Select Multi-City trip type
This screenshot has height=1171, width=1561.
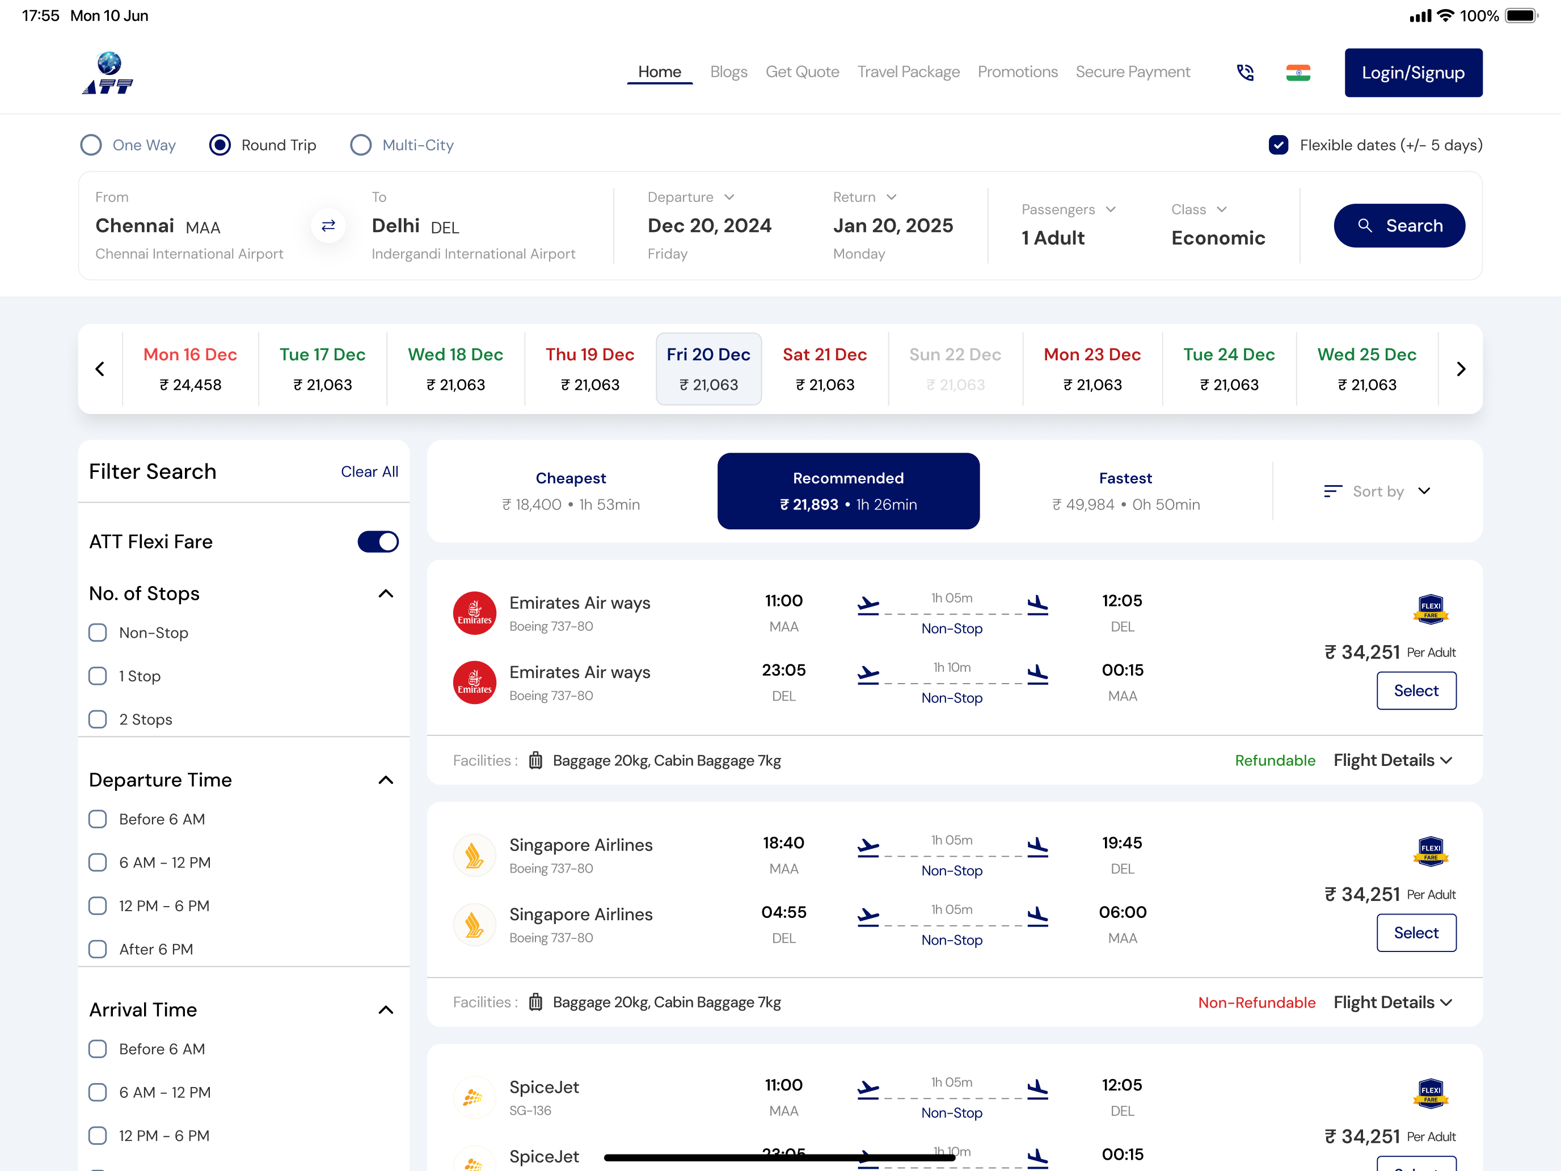tap(402, 145)
